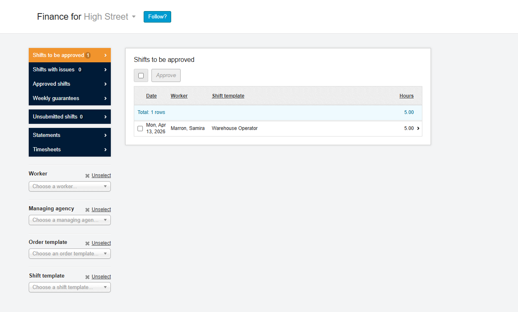The image size is (518, 312).
Task: Click the arrow on Approved shifts entry
Action: (106, 84)
